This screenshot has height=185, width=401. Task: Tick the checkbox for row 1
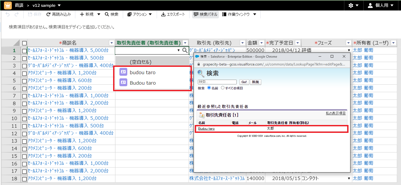coord(24,51)
